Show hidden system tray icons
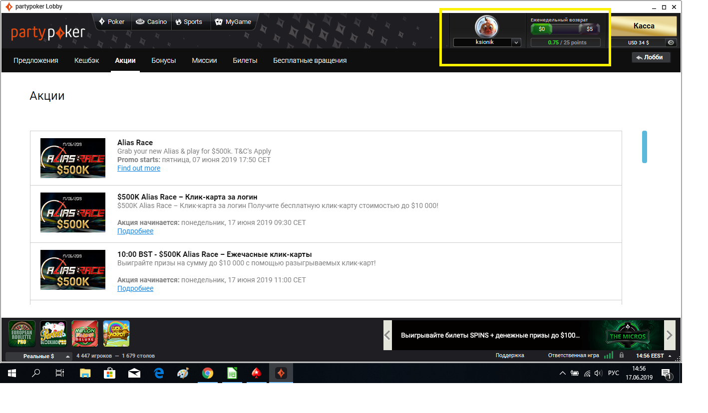The image size is (708, 413). [x=563, y=373]
